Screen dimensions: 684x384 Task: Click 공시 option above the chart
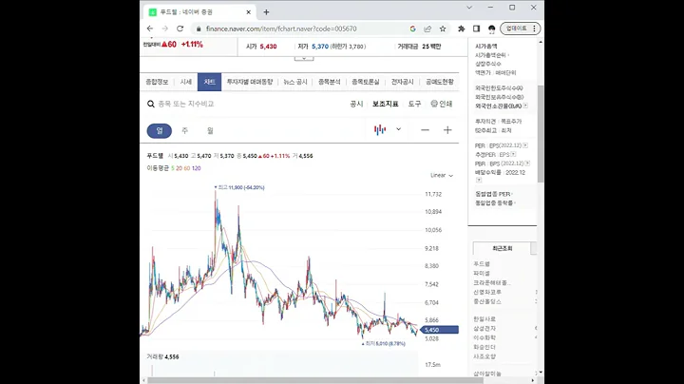coord(356,104)
